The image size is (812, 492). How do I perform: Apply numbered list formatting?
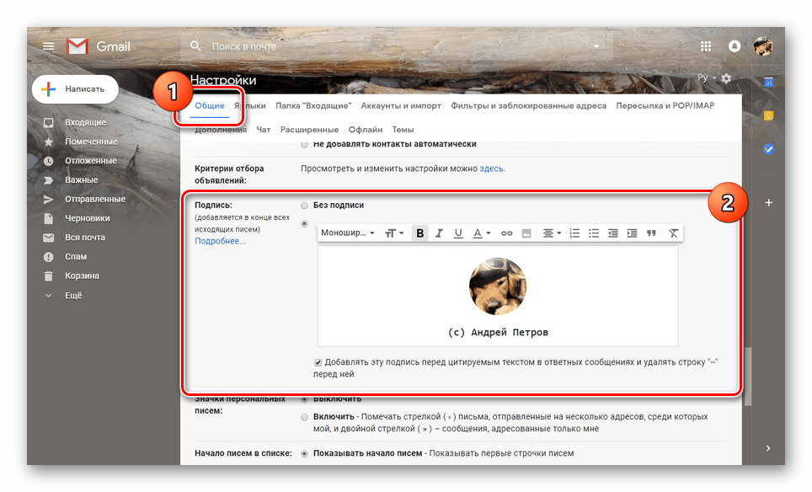tap(574, 233)
